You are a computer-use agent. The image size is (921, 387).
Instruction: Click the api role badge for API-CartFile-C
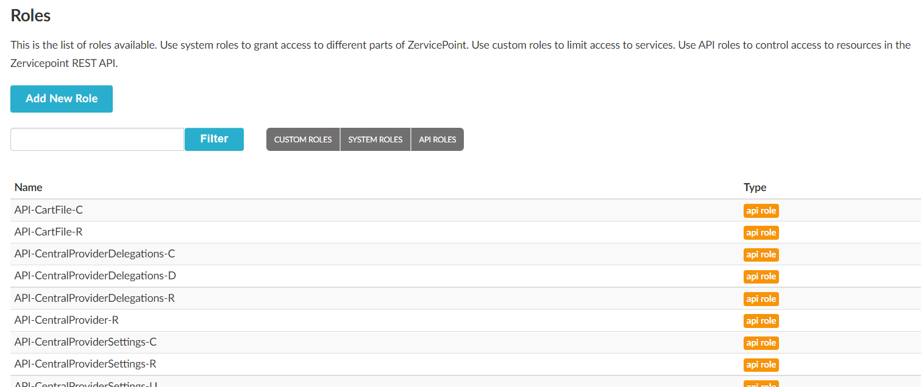(x=761, y=211)
